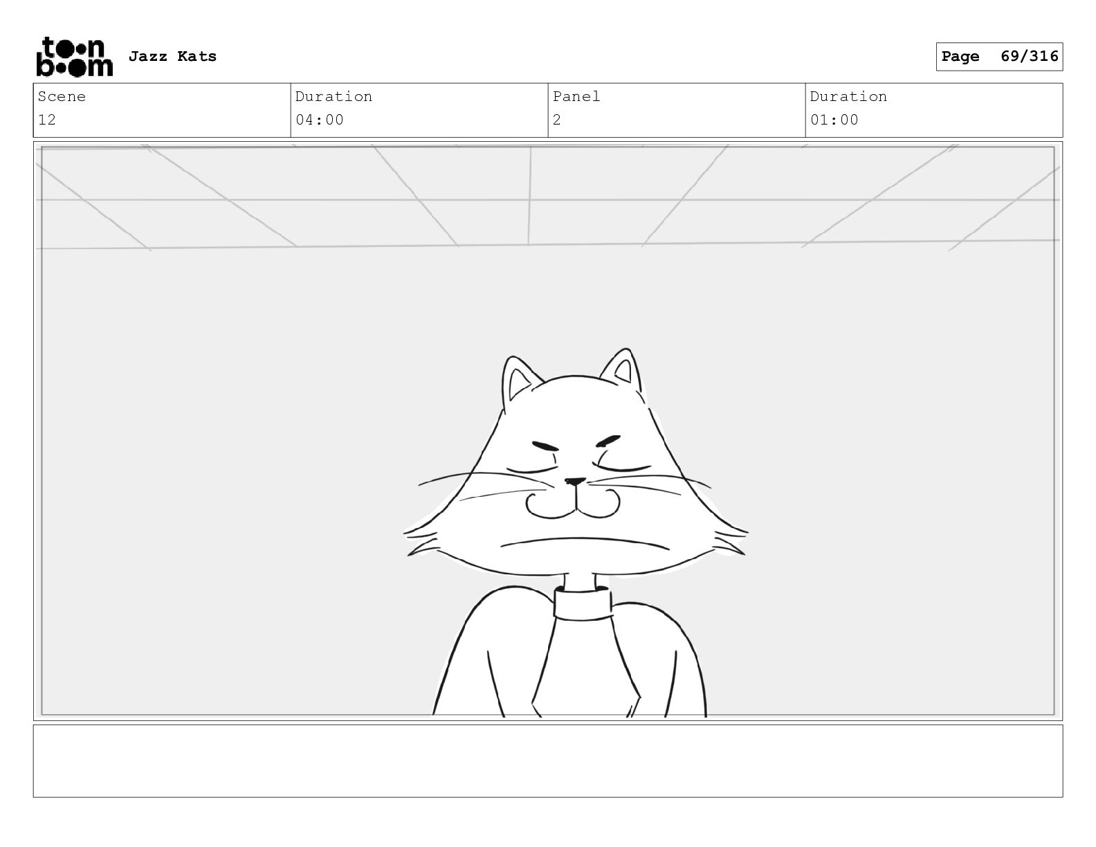1096x847 pixels.
Task: Select the Duration label above "04:00"
Action: click(334, 97)
